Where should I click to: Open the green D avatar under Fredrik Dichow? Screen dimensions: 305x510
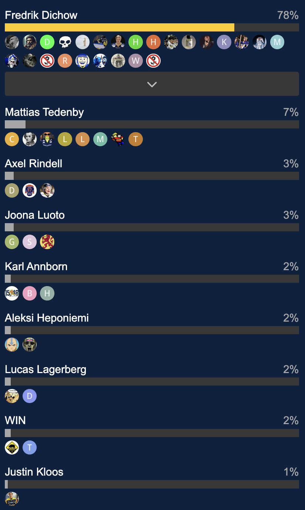tap(47, 42)
